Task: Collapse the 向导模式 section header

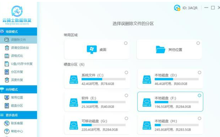Action: click(x=18, y=89)
